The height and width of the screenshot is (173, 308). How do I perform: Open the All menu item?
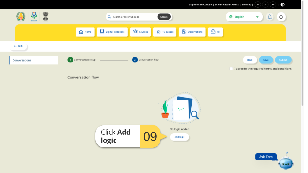(x=215, y=32)
